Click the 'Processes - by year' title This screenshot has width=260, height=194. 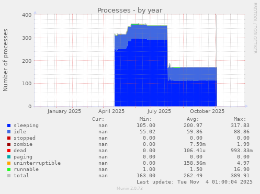pyautogui.click(x=130, y=10)
